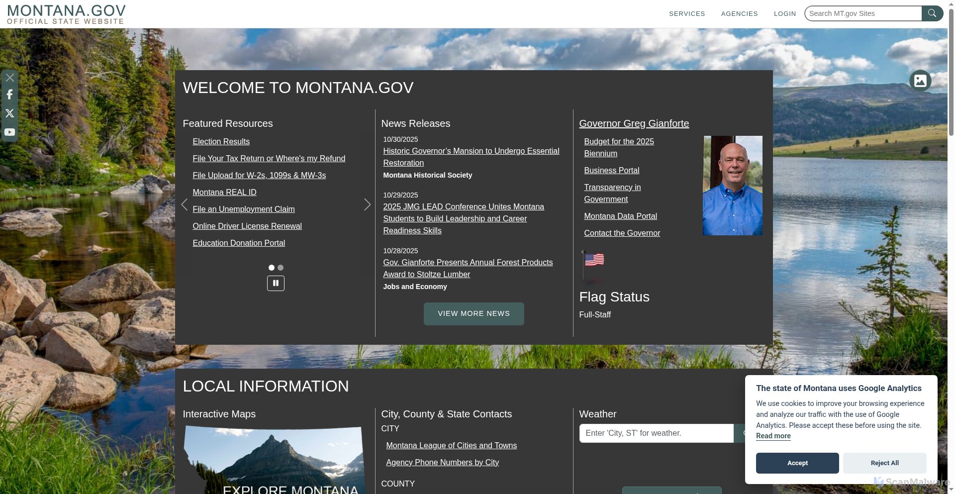This screenshot has height=494, width=955.
Task: Open the X (Twitter) icon in sidebar
Action: coord(9,113)
